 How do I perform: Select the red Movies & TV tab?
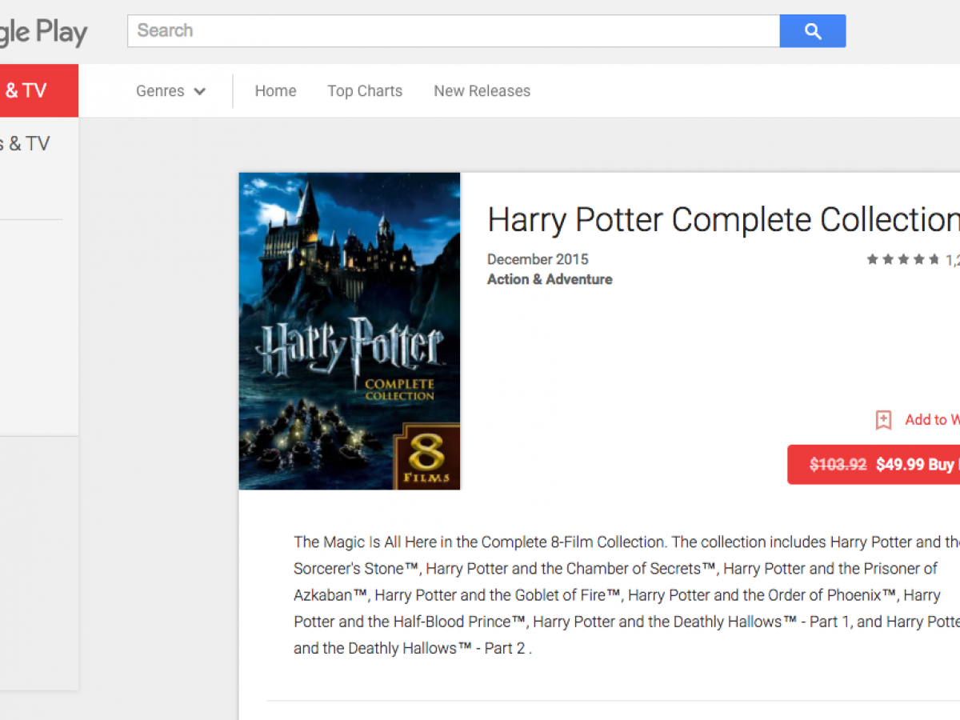tap(32, 90)
